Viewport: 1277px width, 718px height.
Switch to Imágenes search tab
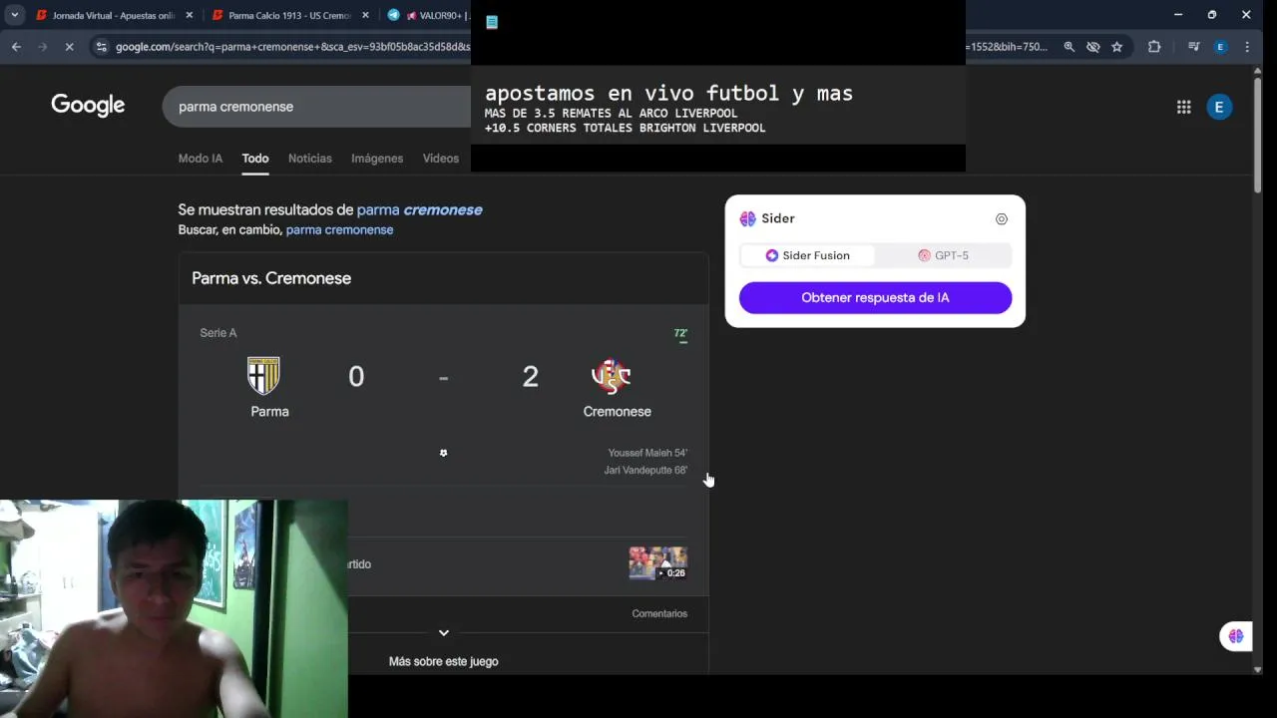[x=377, y=159]
